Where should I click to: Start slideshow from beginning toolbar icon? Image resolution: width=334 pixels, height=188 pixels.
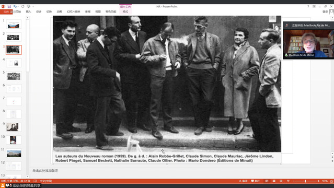click(x=29, y=7)
